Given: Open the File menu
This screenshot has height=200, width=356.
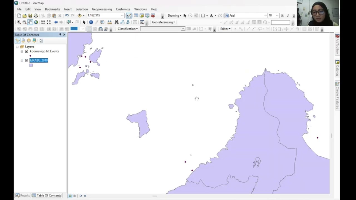Looking at the screenshot, I should [19, 9].
